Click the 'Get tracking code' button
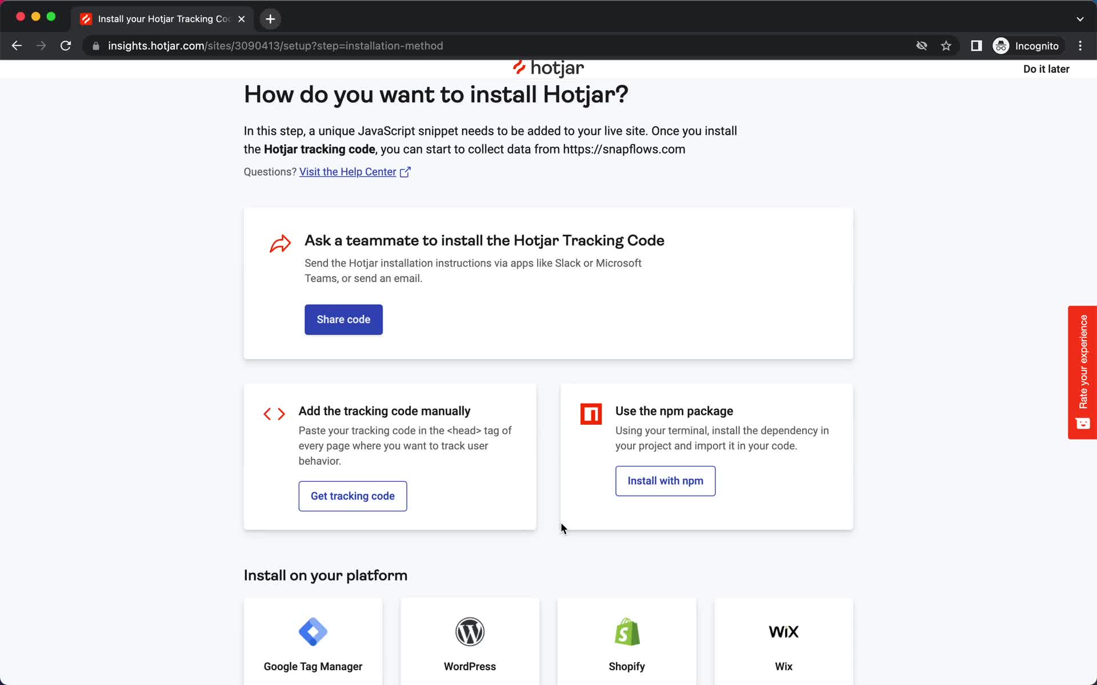Viewport: 1097px width, 685px height. click(353, 495)
